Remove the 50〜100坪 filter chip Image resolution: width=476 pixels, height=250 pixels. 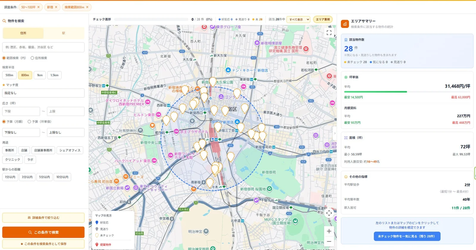(x=38, y=7)
